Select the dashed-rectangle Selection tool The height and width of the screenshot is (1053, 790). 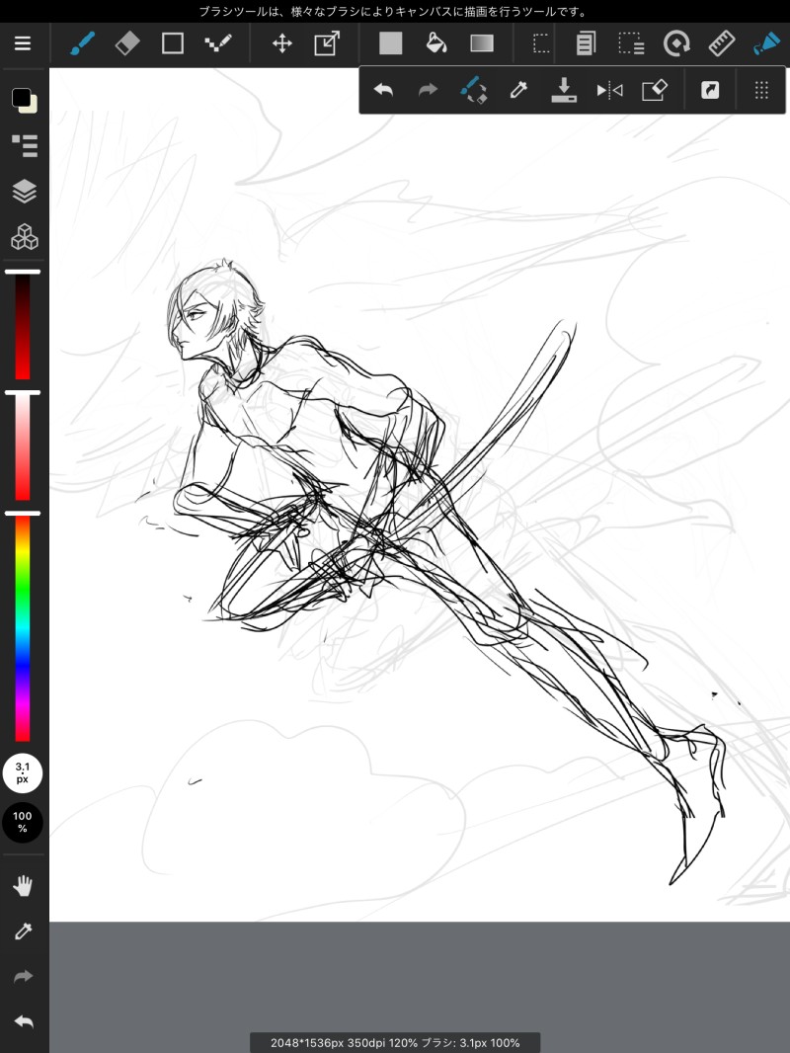541,43
